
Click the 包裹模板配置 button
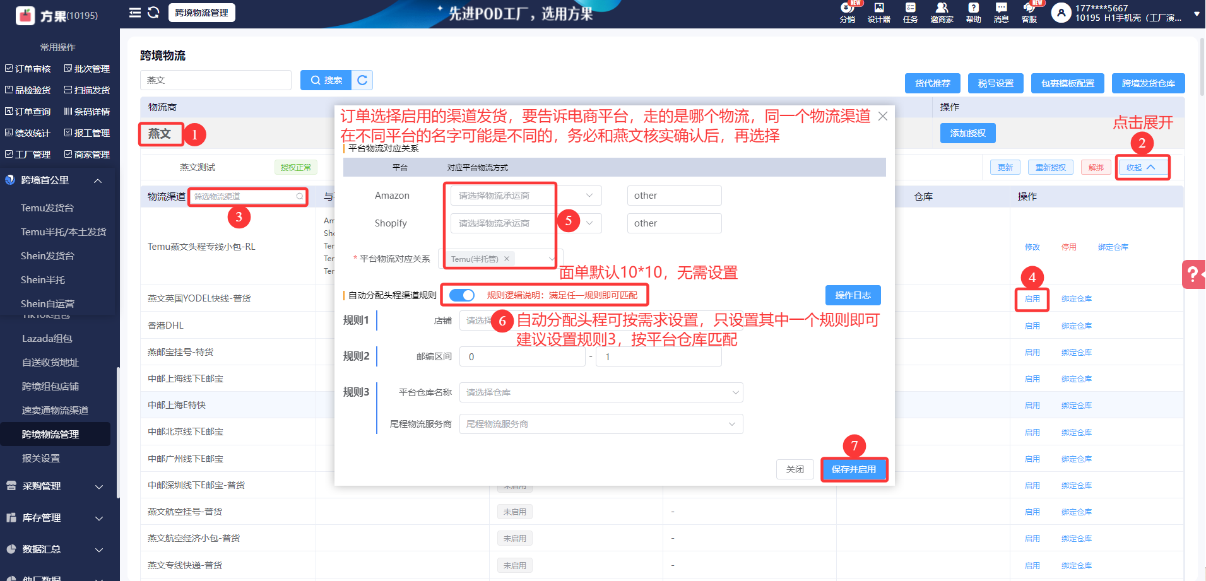[x=1068, y=83]
